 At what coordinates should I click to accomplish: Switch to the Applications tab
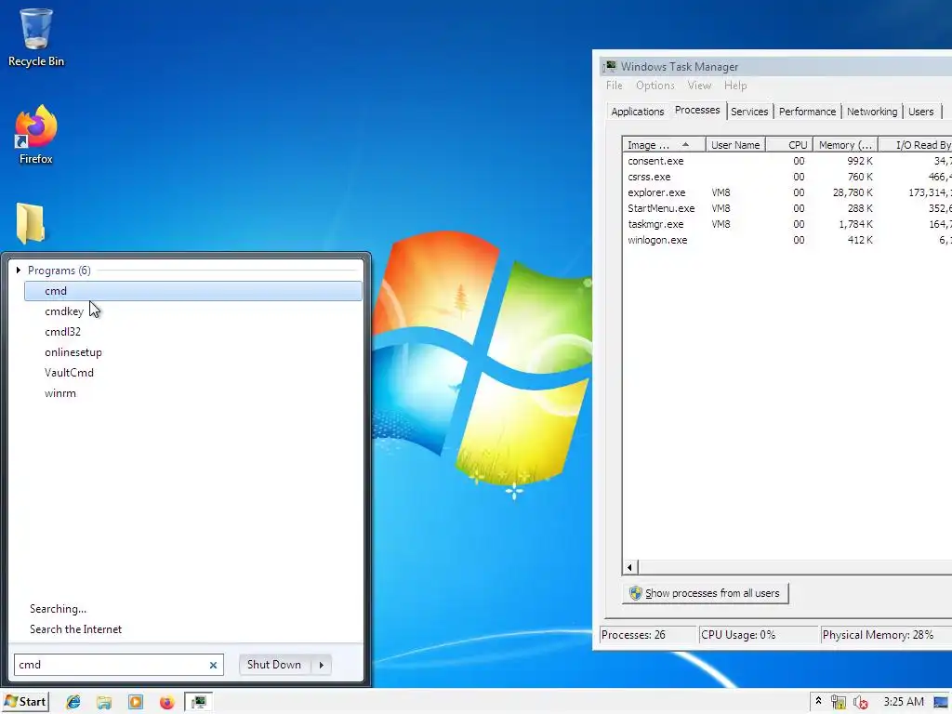pos(638,112)
